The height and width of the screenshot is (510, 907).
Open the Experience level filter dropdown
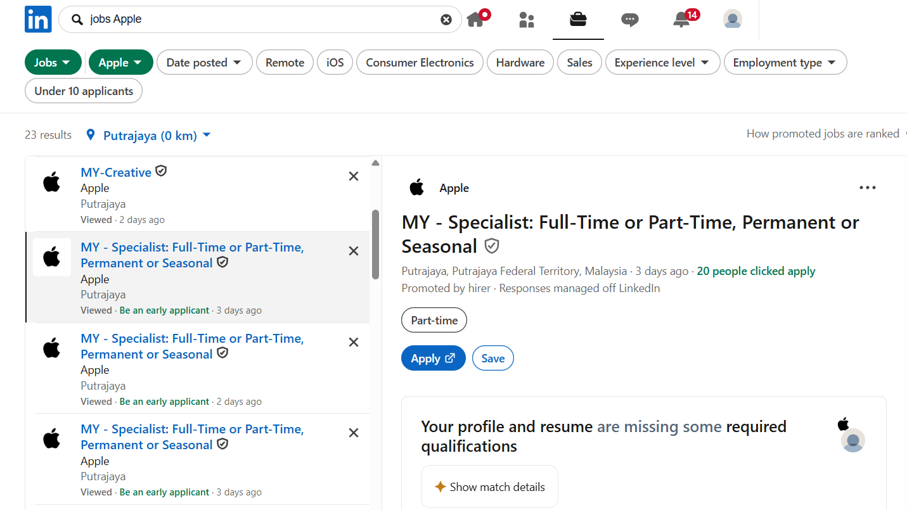[662, 63]
